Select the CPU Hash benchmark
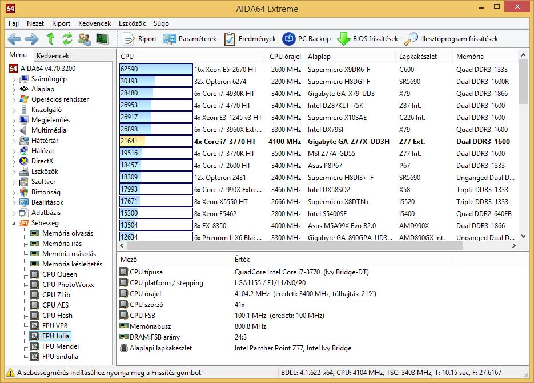534x383 pixels. tap(57, 316)
